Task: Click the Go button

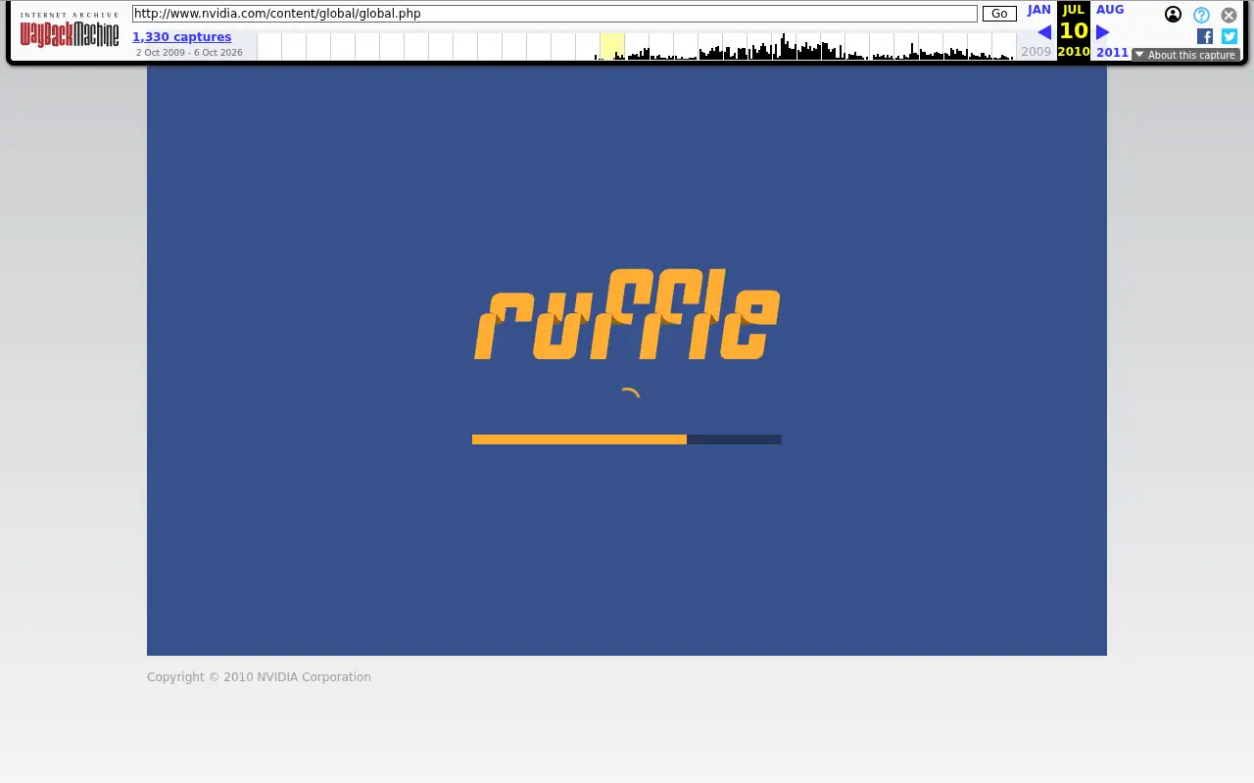Action: (x=999, y=14)
